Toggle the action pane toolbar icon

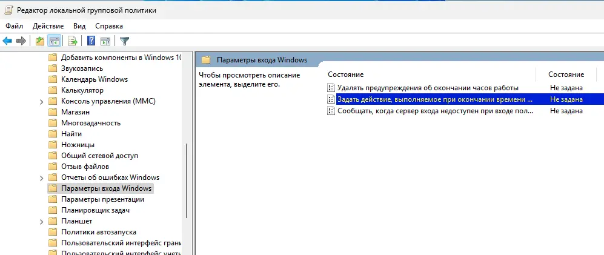pos(105,41)
